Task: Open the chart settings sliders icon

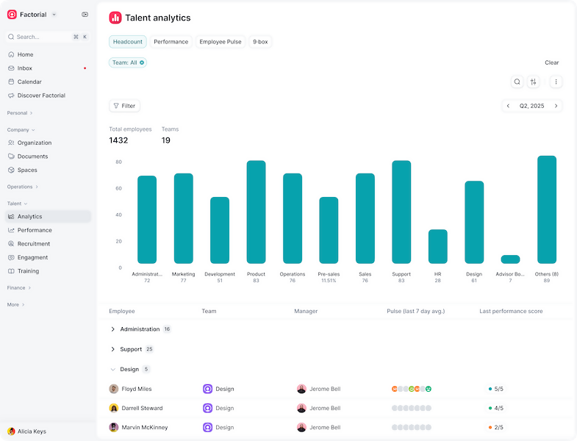Action: pyautogui.click(x=534, y=82)
